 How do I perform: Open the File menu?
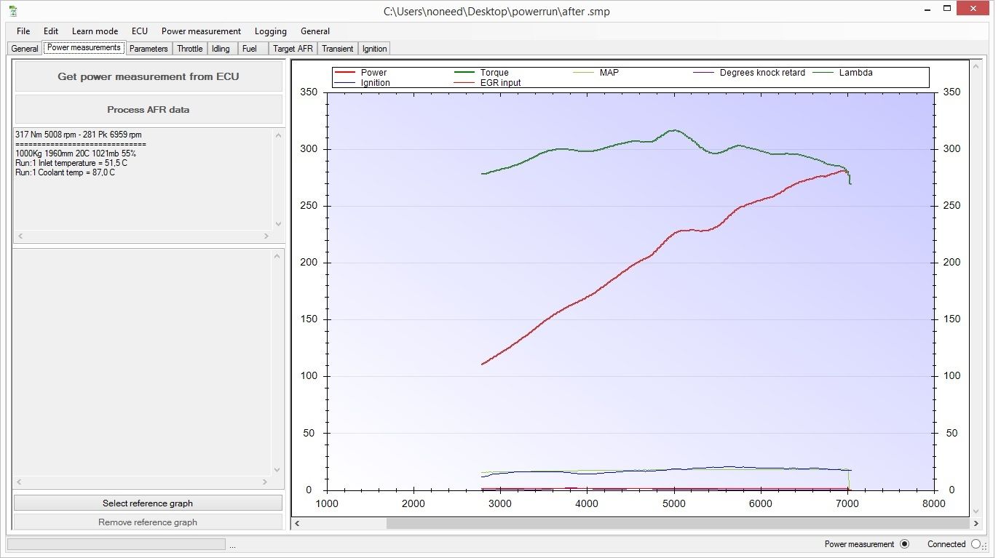tap(23, 31)
